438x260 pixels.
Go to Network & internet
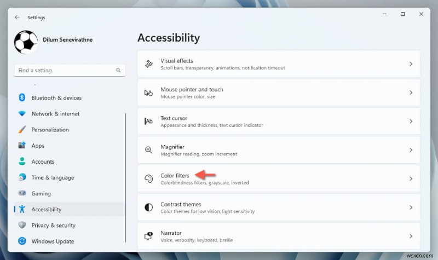coord(55,114)
